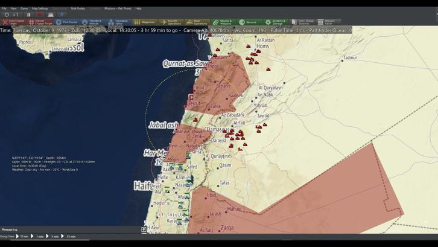438x247 pixels.
Task: Click the Beirut city label
Action: 194,103
